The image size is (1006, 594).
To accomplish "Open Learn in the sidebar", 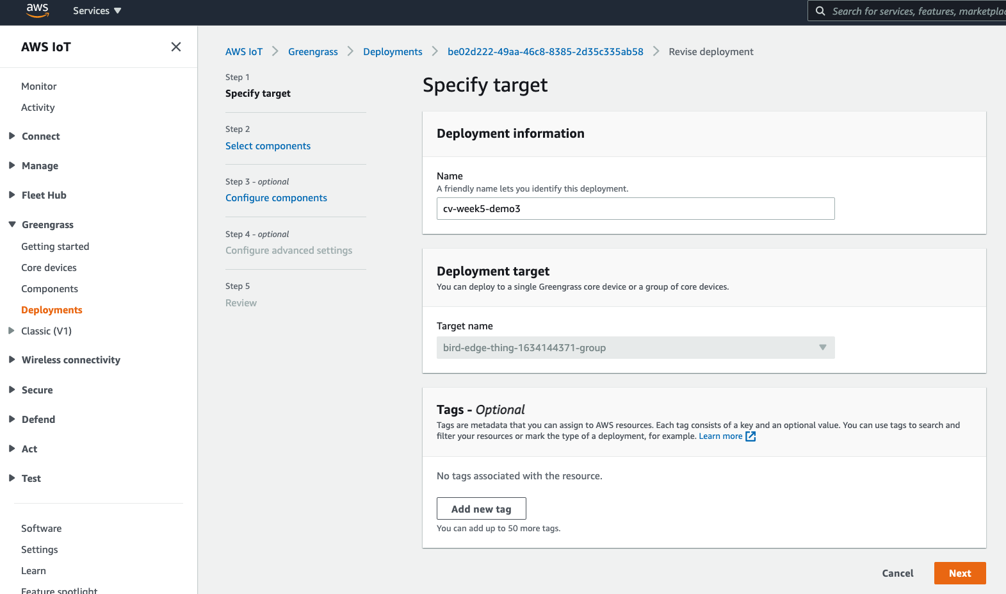I will click(x=33, y=571).
